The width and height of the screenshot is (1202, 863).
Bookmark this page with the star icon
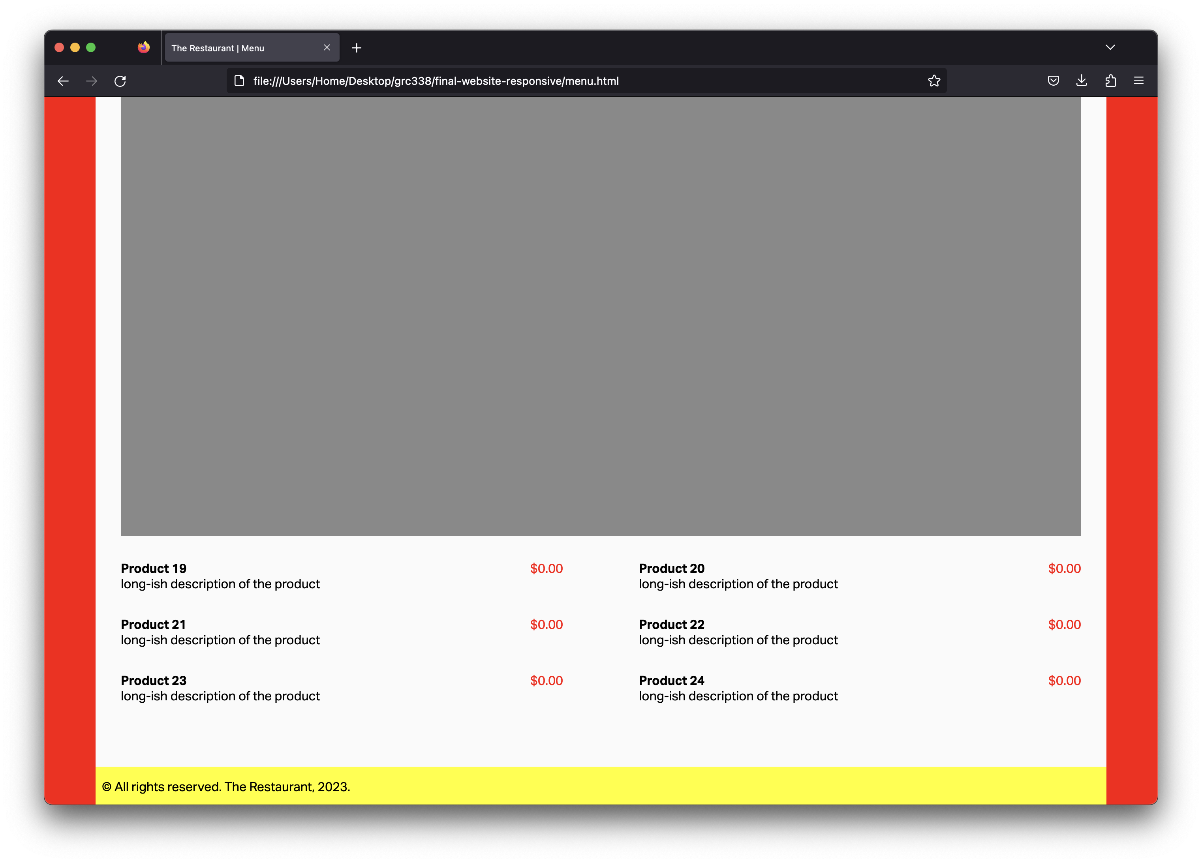934,81
